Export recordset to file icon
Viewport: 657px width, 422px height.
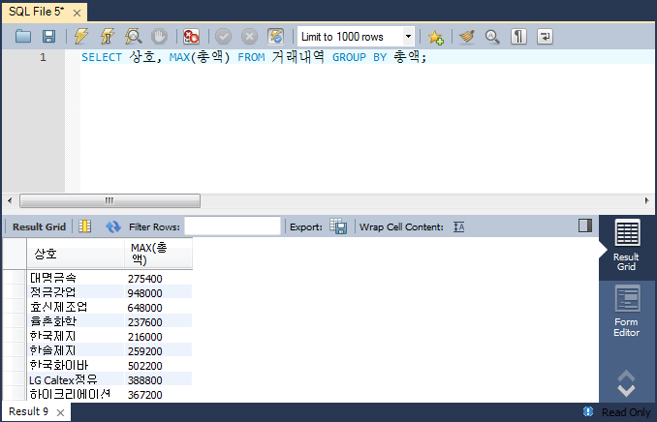coord(338,226)
